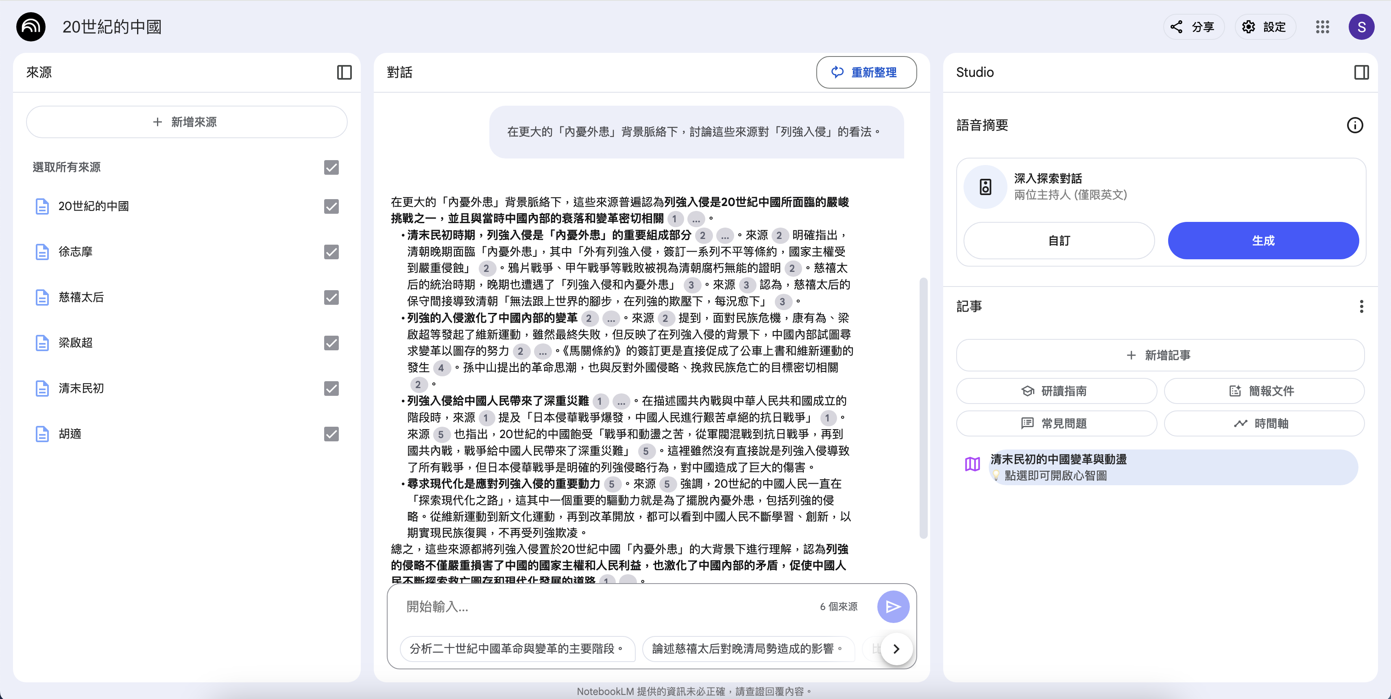Open the 記事 three-dot options menu

click(x=1361, y=306)
